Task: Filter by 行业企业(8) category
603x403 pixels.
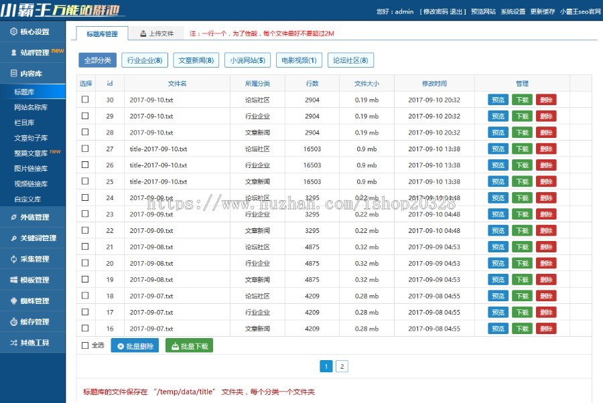Action: [145, 60]
